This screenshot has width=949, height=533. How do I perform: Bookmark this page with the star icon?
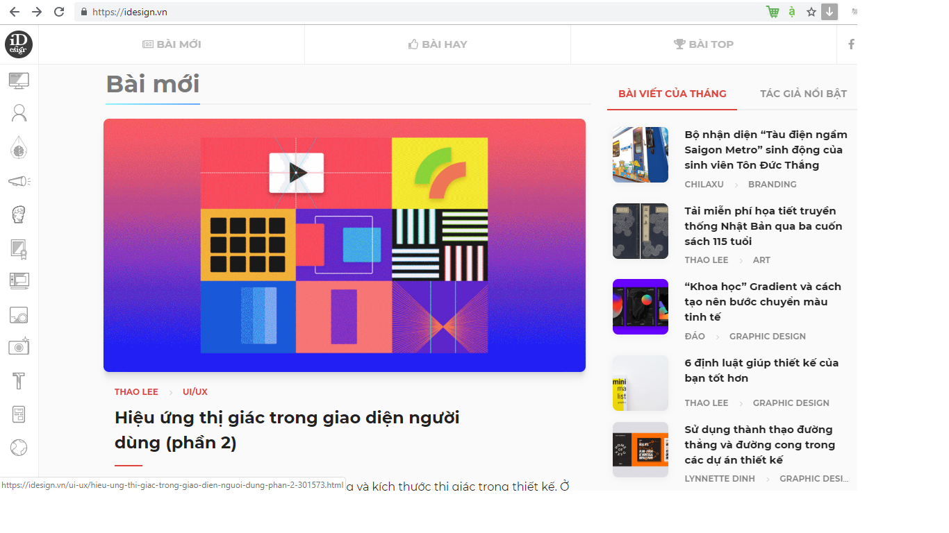[811, 12]
